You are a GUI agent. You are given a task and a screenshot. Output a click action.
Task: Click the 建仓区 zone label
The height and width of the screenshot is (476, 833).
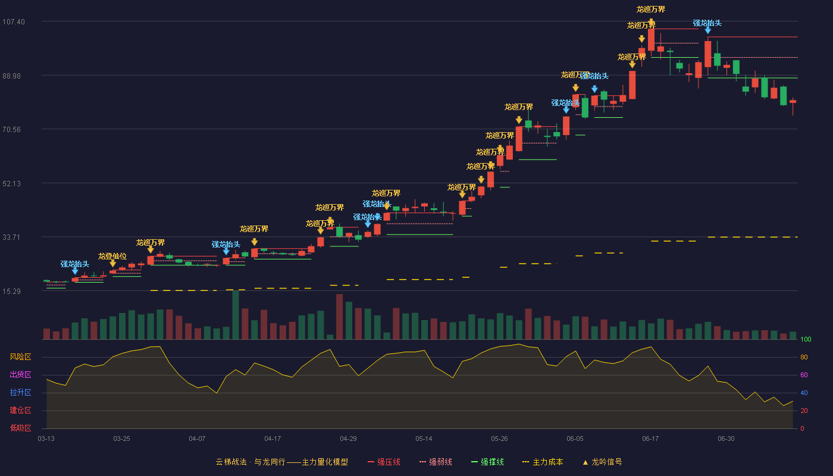tap(20, 411)
